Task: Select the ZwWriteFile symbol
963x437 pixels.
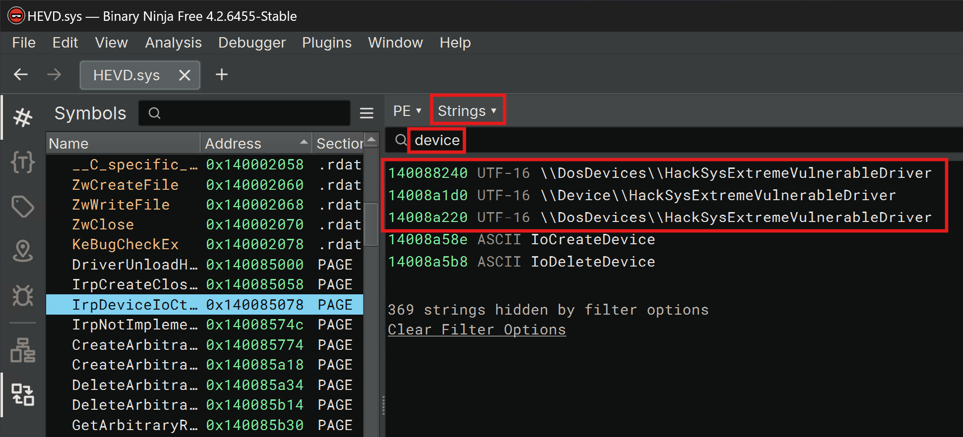Action: pos(204,205)
